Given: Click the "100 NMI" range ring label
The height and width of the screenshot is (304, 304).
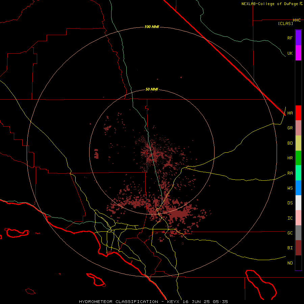Looking at the screenshot, I should pos(152,27).
